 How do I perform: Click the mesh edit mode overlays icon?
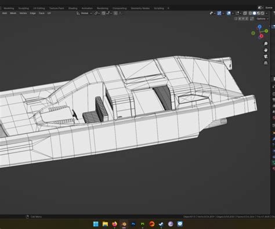click(237, 13)
